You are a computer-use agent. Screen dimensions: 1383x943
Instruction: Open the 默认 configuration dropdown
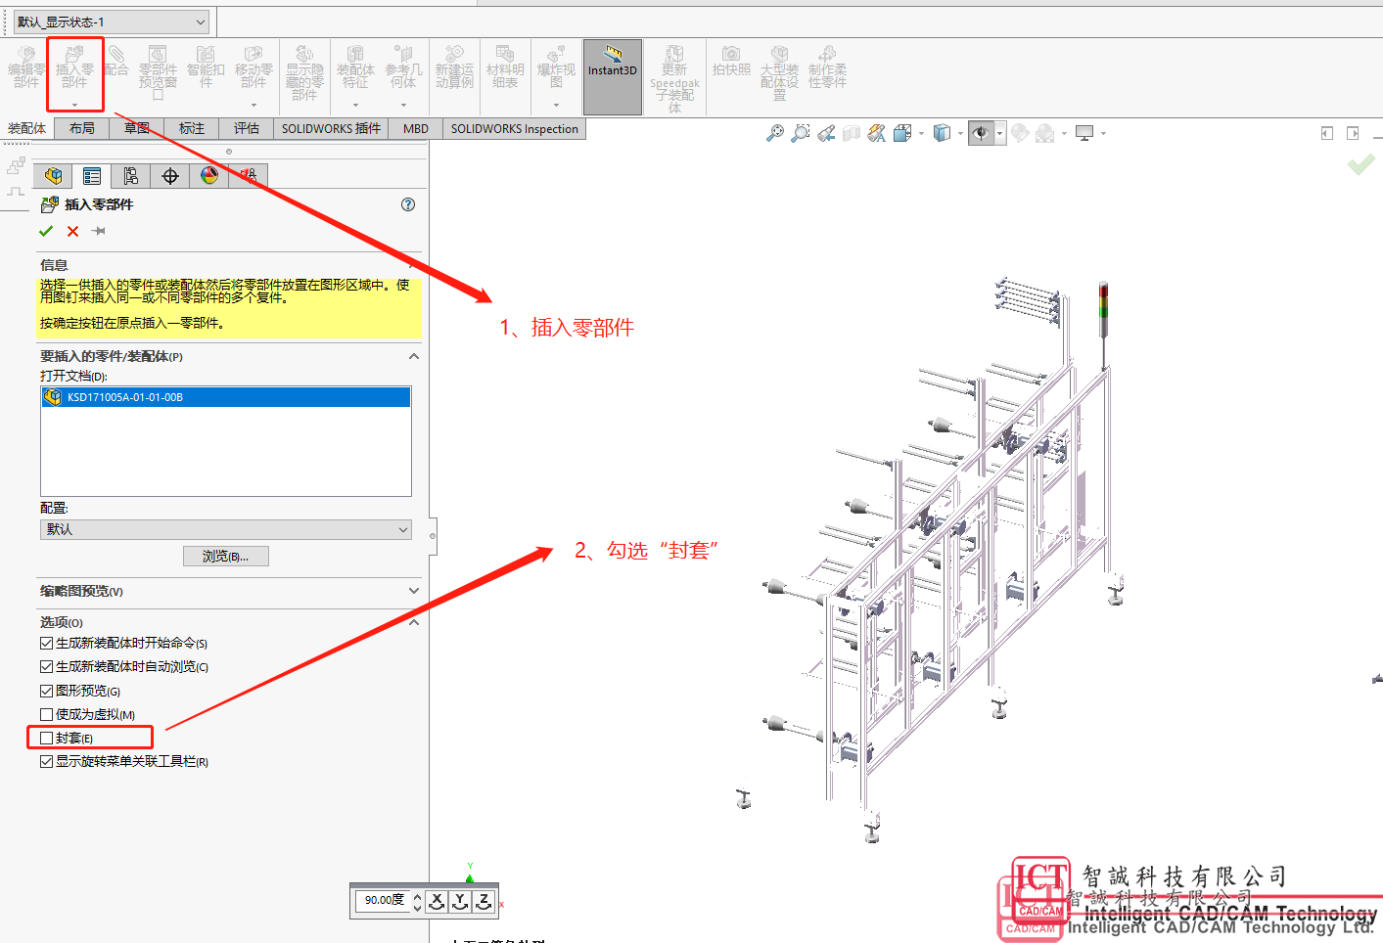coord(225,529)
